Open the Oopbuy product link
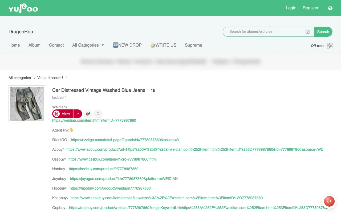Image resolution: width=341 pixels, height=213 pixels. pos(199,208)
